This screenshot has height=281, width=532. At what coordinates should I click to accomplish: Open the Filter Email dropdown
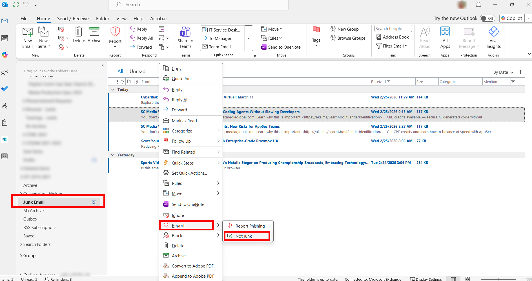[392, 46]
